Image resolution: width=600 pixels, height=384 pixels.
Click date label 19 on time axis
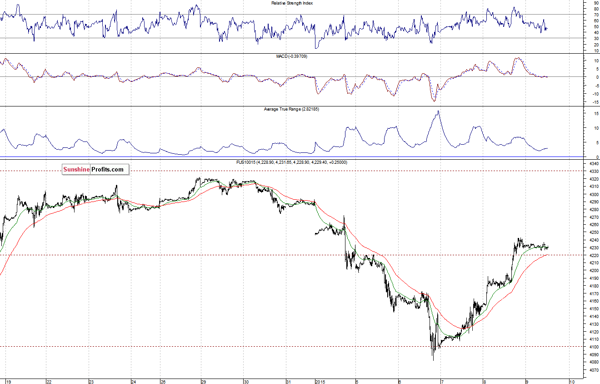(8, 382)
